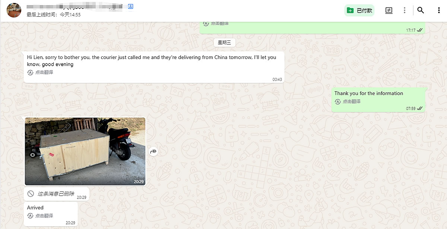The height and width of the screenshot is (229, 447).
Task: Translate the "Thank you for the information" message
Action: click(352, 101)
